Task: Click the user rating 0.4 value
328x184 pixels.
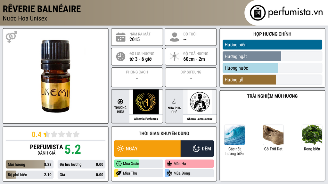Action: tap(37, 134)
